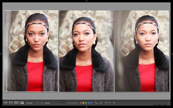Select the Survey view icon
This screenshot has width=173, height=108.
[x=22, y=103]
